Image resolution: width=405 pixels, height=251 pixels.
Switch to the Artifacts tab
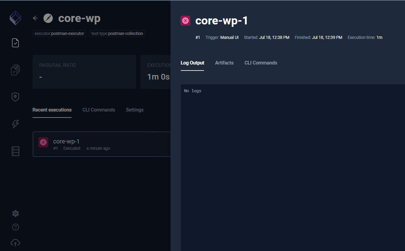[224, 63]
